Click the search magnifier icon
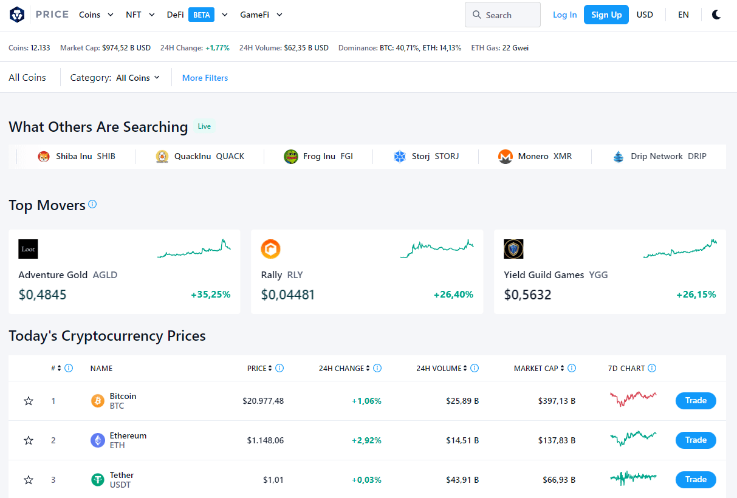This screenshot has width=737, height=498. point(477,15)
